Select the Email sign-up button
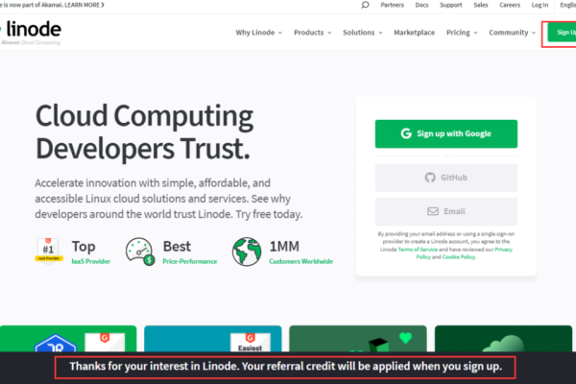This screenshot has height=384, width=576. [446, 211]
